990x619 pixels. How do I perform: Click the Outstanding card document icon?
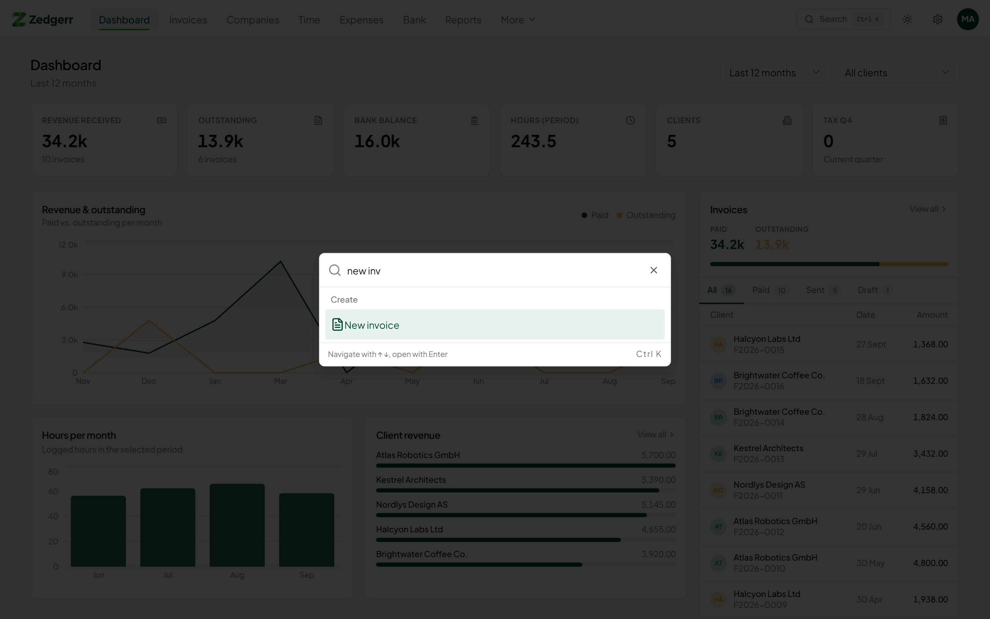click(318, 120)
